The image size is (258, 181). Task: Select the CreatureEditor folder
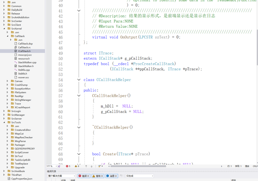tap(23, 130)
